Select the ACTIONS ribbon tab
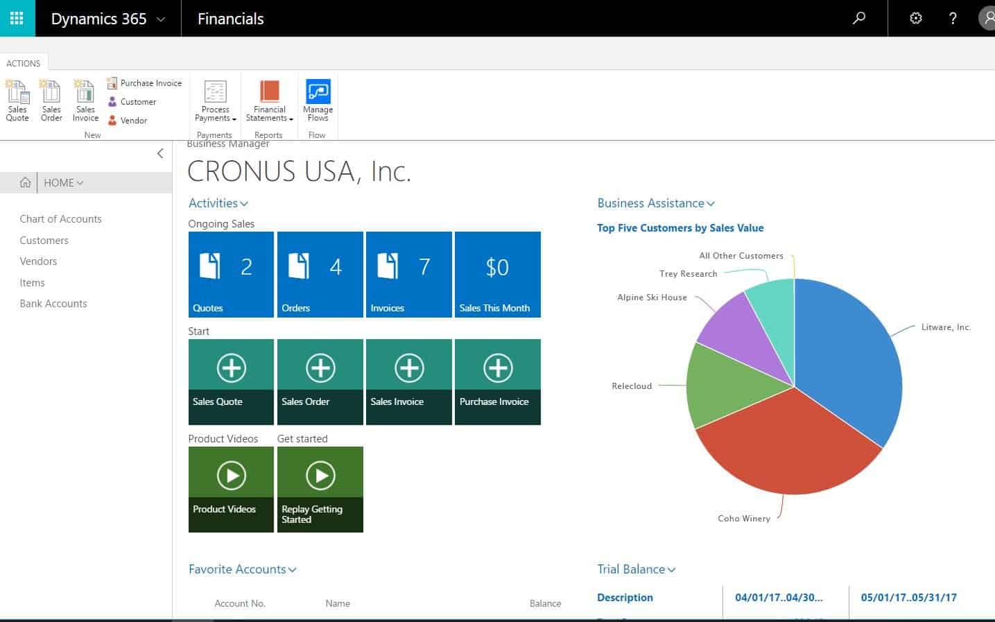 click(24, 63)
